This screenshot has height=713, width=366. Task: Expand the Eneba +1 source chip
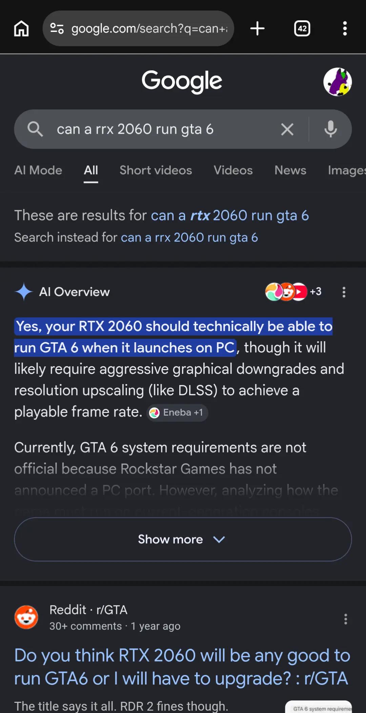[x=177, y=413]
